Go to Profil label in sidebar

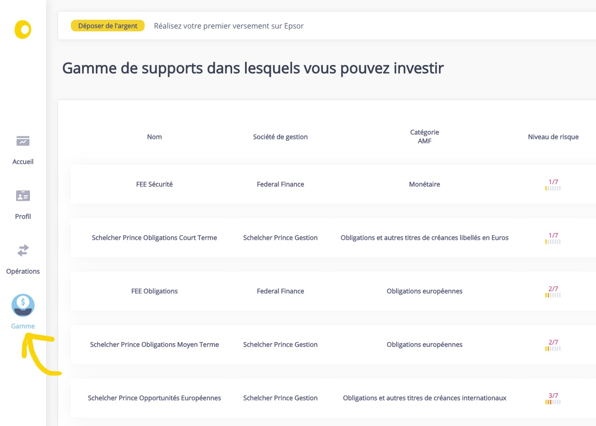23,216
